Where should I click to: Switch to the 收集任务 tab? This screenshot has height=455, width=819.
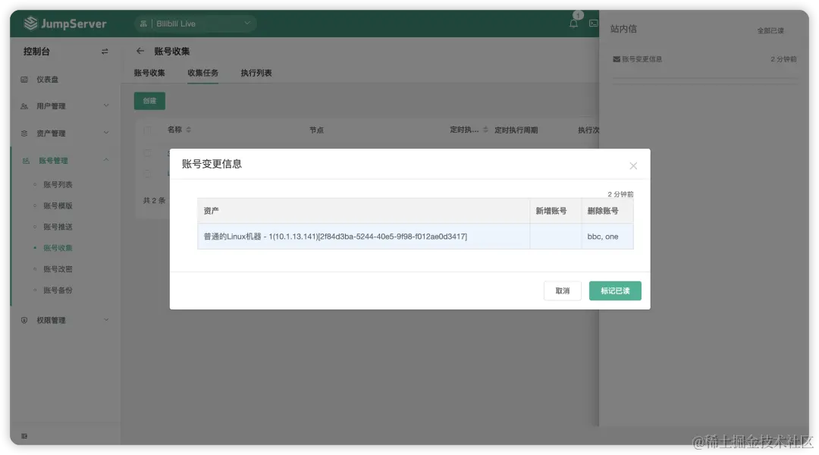pos(202,73)
